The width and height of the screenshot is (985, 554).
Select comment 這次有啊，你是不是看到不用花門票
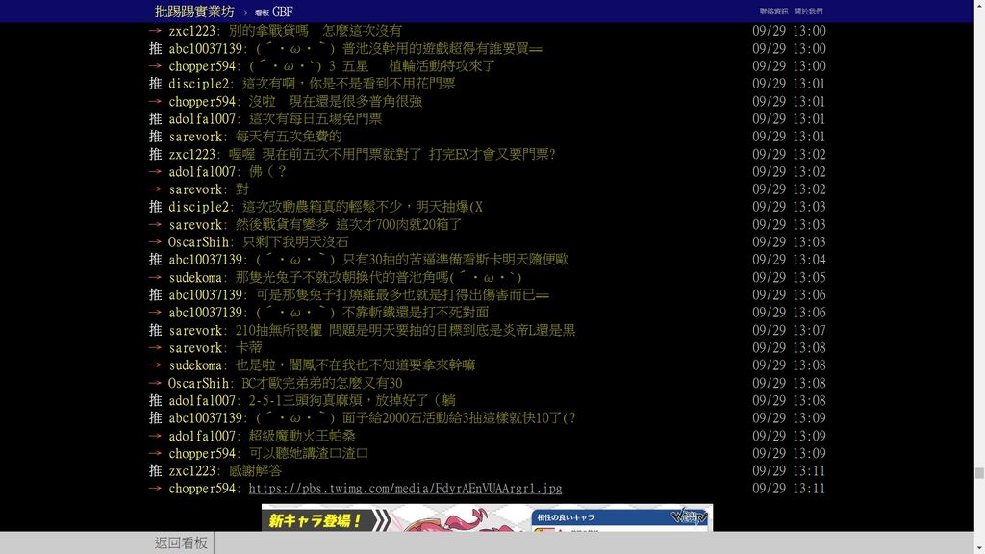tap(348, 84)
